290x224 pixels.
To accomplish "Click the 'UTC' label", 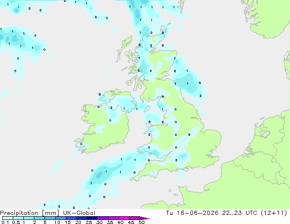I will (x=251, y=213).
